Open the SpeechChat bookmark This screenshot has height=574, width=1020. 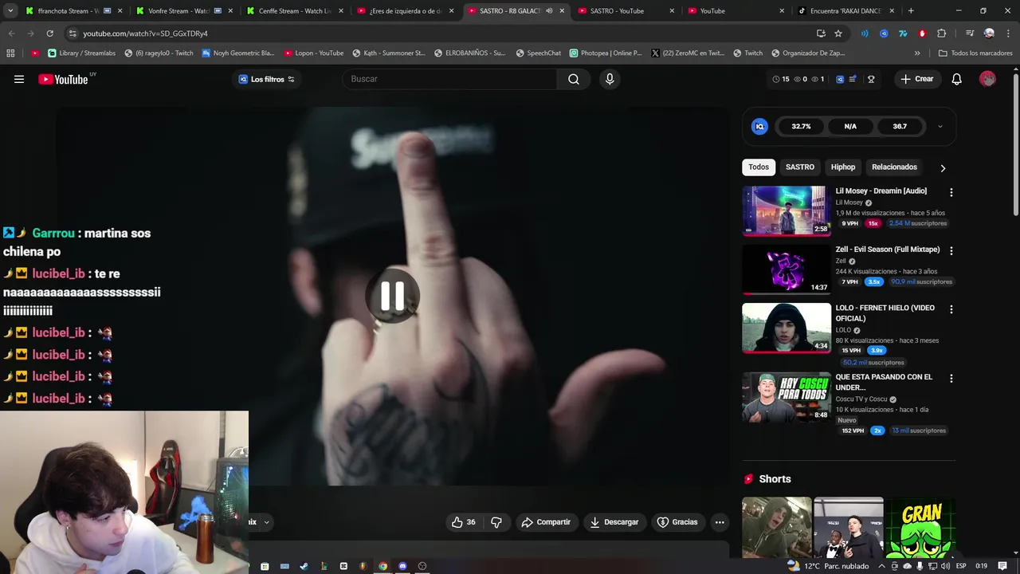tap(538, 53)
